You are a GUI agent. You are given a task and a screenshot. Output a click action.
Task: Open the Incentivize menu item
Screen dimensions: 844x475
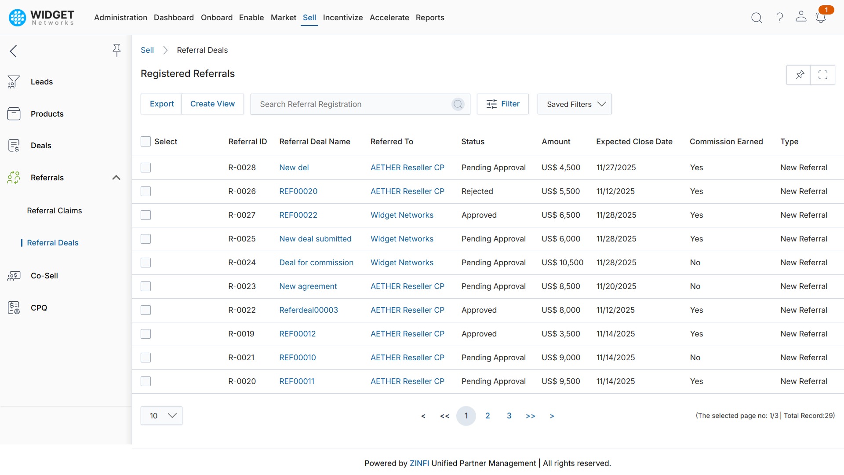pos(343,18)
